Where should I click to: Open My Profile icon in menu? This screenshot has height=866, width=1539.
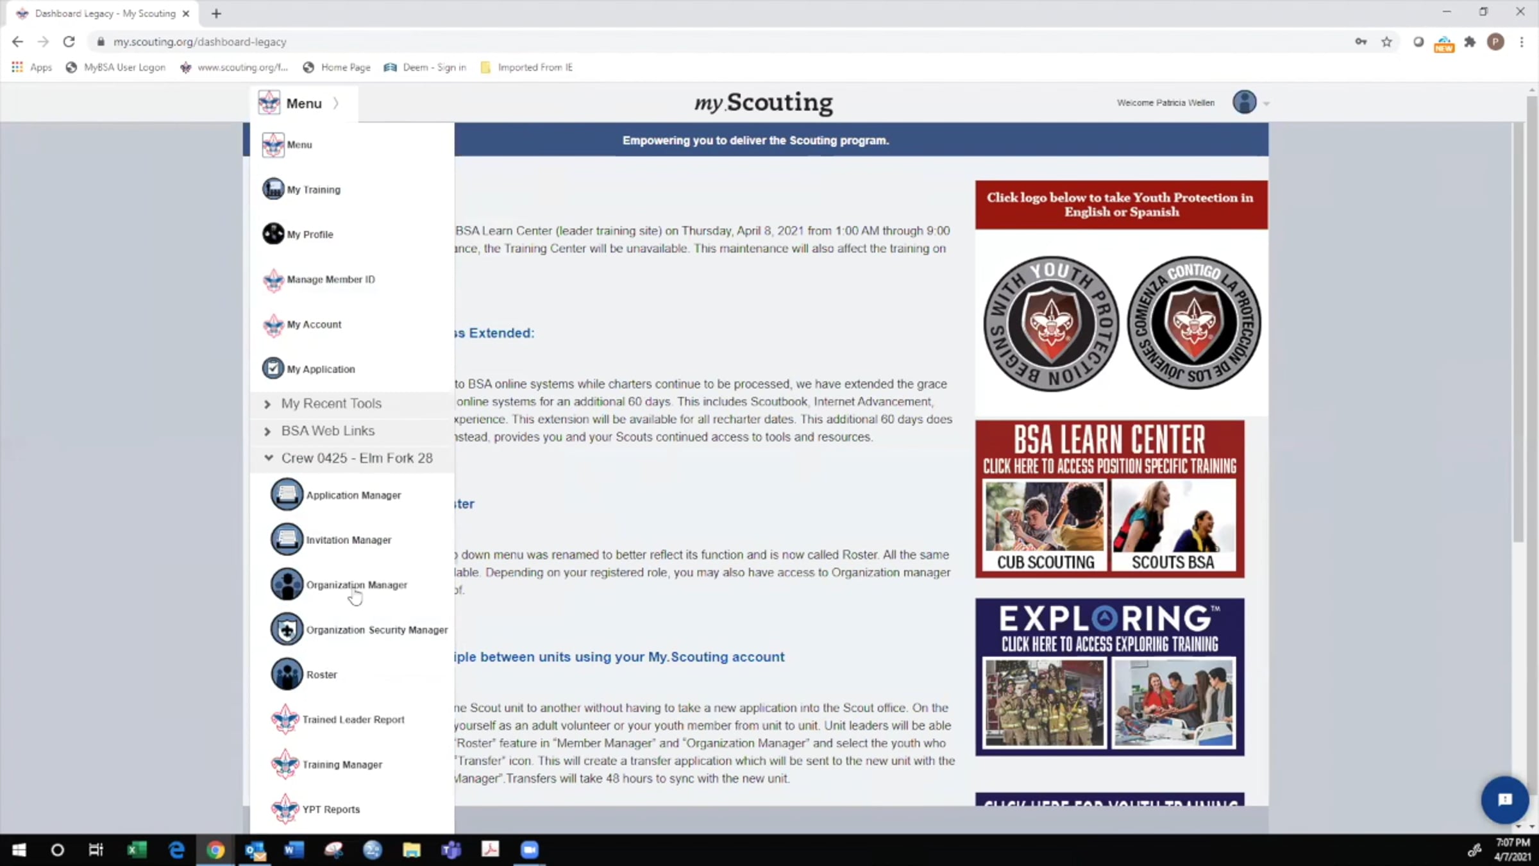273,234
